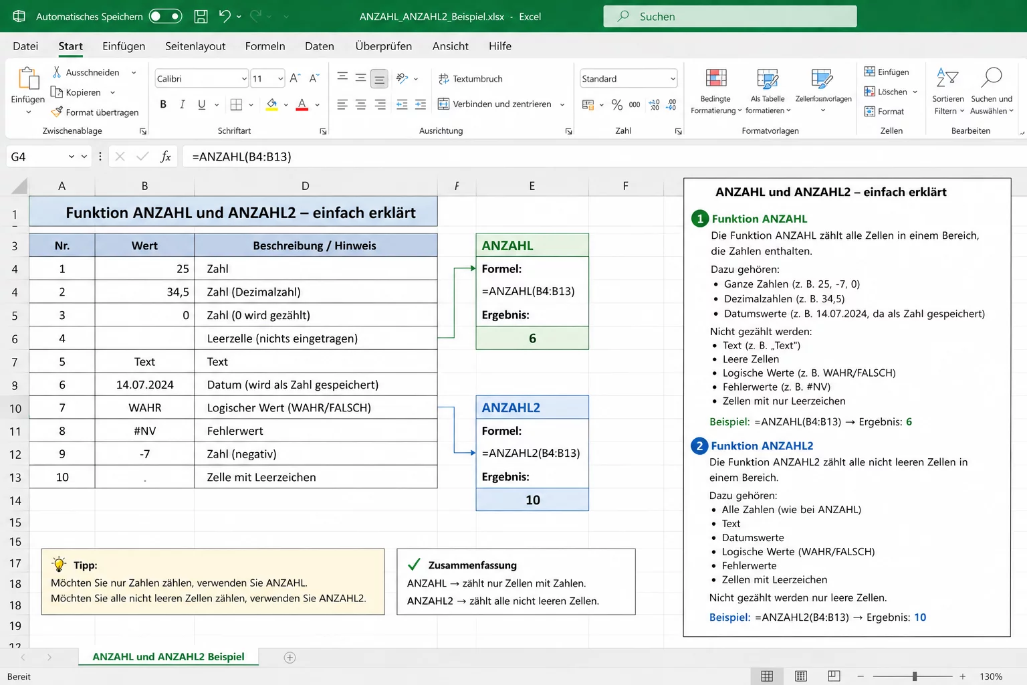Open Bedingte Formatierung icon
The width and height of the screenshot is (1027, 685).
[716, 79]
